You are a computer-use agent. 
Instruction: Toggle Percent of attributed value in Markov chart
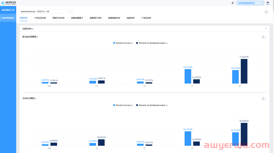tap(151, 105)
